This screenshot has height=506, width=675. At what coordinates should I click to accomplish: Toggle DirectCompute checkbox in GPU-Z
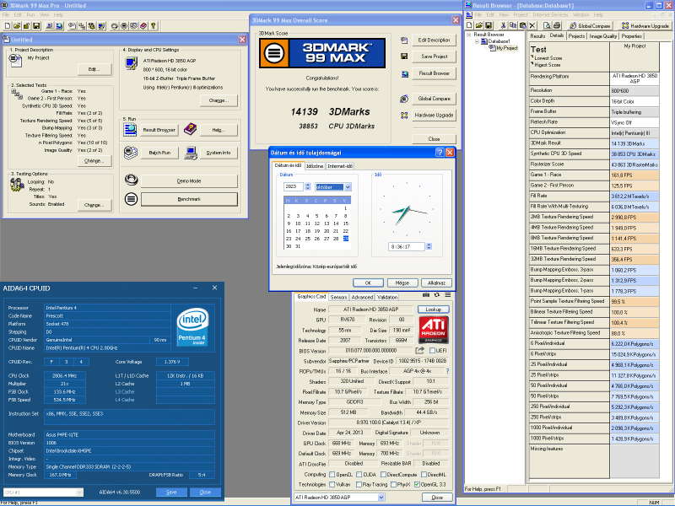click(383, 474)
